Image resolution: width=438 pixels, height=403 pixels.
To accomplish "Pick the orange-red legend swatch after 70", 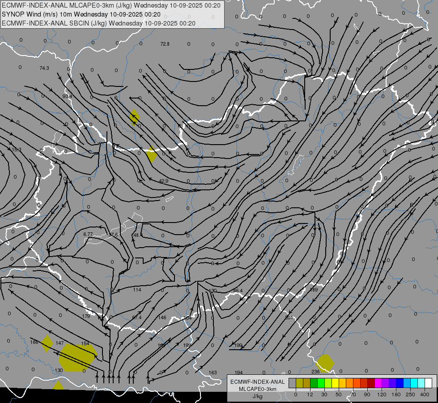I will point(357,383).
